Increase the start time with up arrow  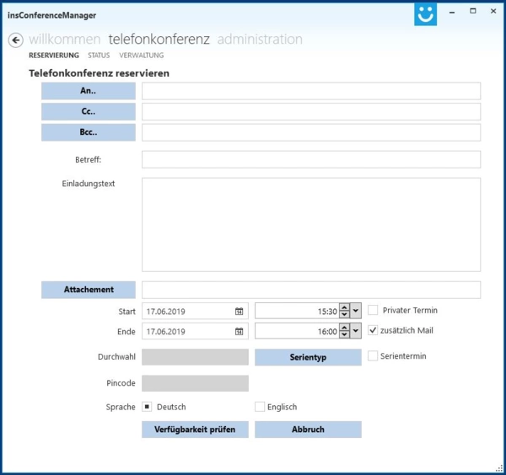(x=344, y=307)
